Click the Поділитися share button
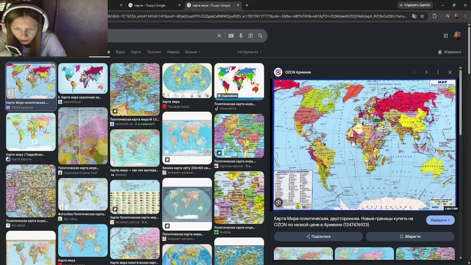 318,236
